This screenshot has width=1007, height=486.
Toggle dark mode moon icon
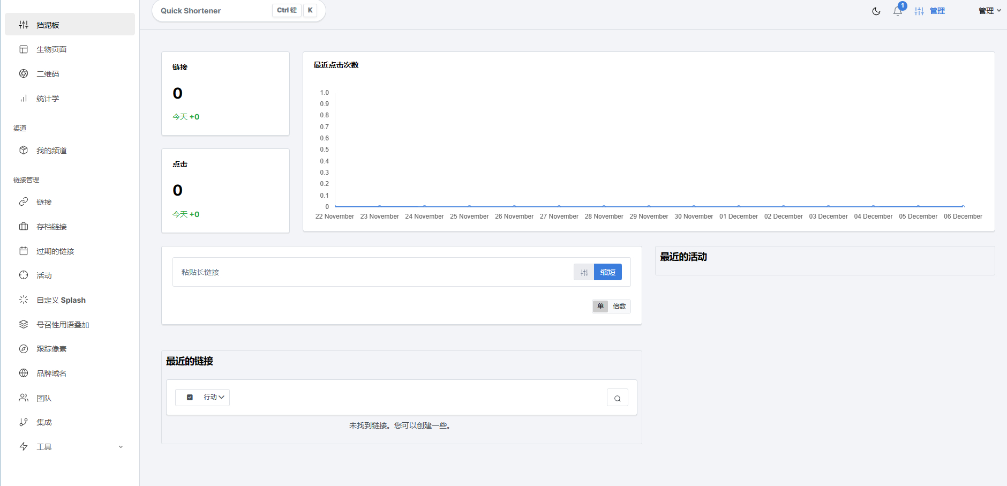876,11
